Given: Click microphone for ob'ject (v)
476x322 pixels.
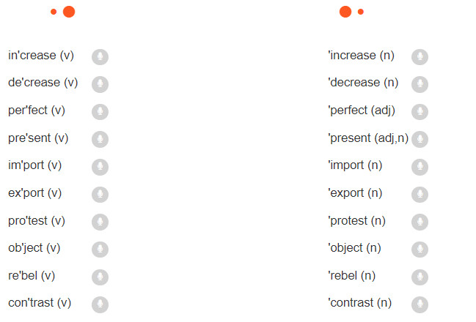Looking at the screenshot, I should (x=100, y=250).
